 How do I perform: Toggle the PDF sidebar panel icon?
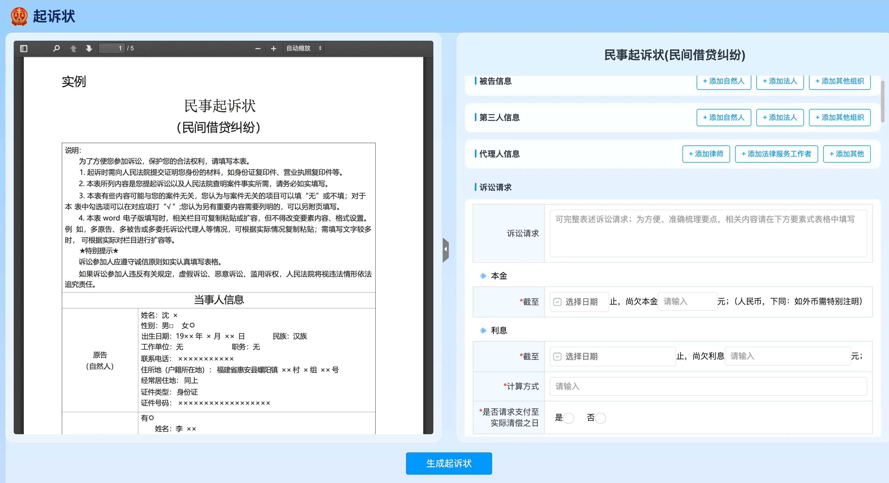(x=24, y=49)
